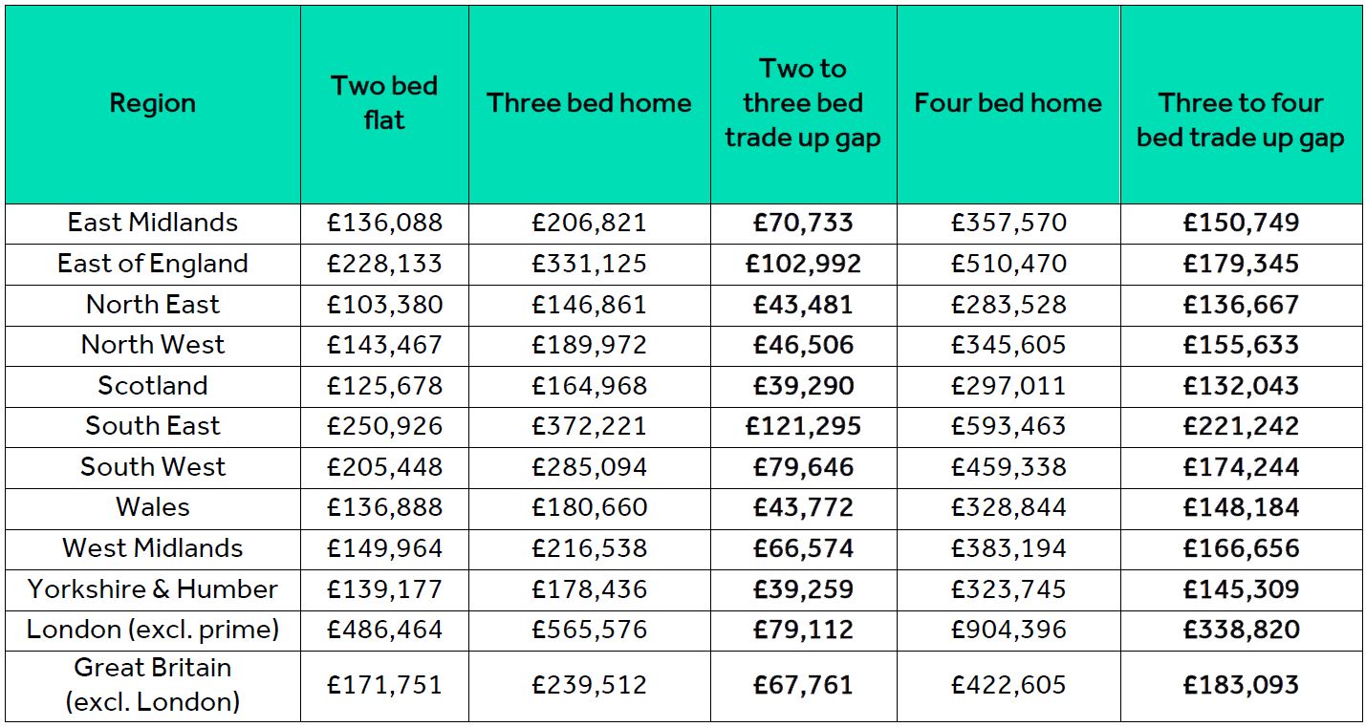Screen dimensions: 1366x727
Task: Click the Three bed home column header
Action: [589, 103]
